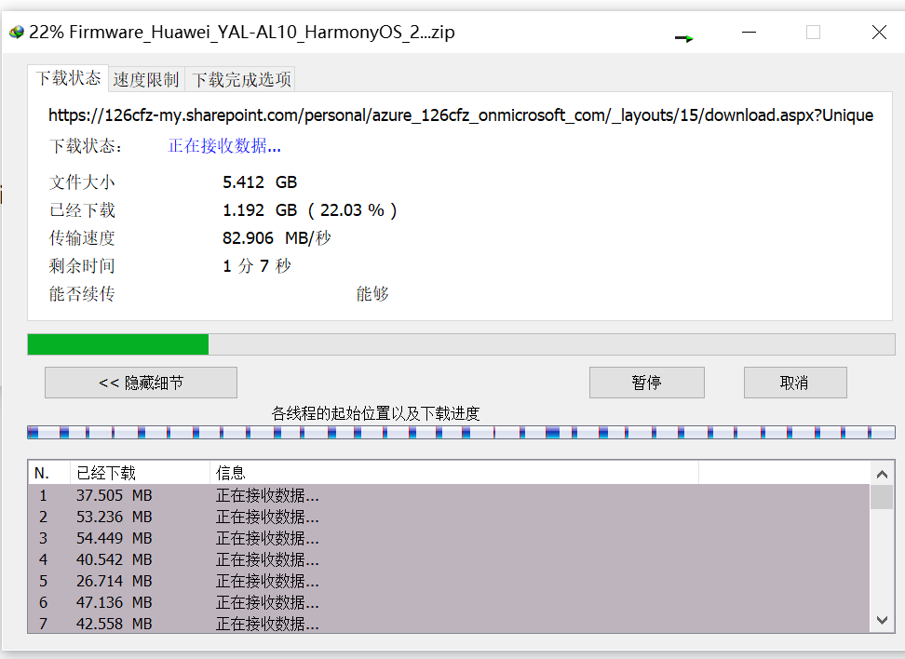Click the remaining time 1 分 7 秒
This screenshot has width=905, height=659.
(257, 266)
